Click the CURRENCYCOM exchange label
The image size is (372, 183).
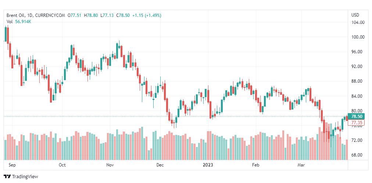[x=50, y=15]
